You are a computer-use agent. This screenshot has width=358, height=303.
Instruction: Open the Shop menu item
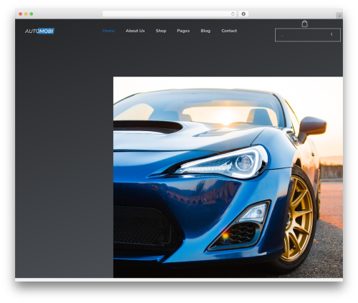click(161, 31)
